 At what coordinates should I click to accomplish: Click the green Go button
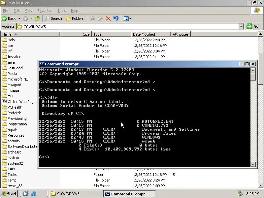[252, 26]
